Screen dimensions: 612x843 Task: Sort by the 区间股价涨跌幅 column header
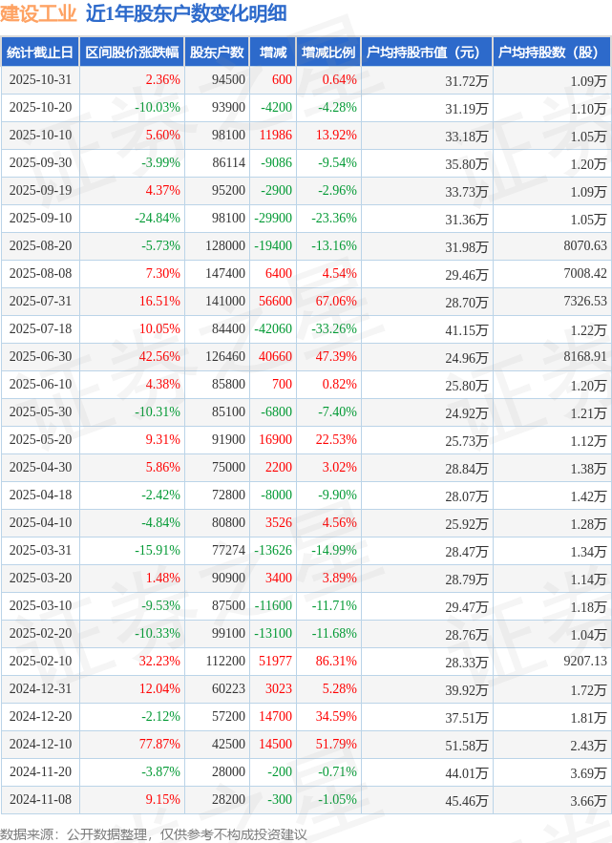132,53
